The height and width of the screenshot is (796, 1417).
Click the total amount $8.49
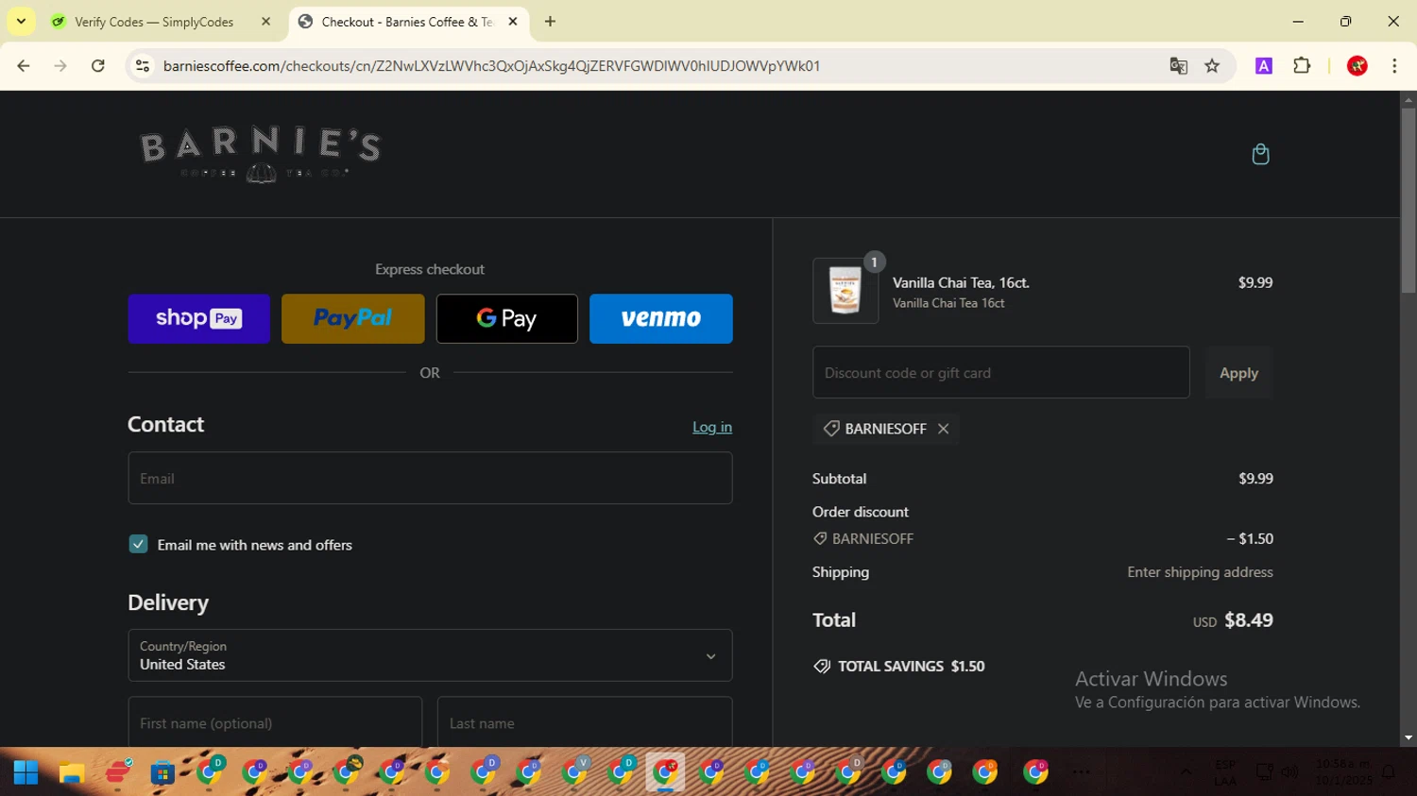click(x=1249, y=620)
